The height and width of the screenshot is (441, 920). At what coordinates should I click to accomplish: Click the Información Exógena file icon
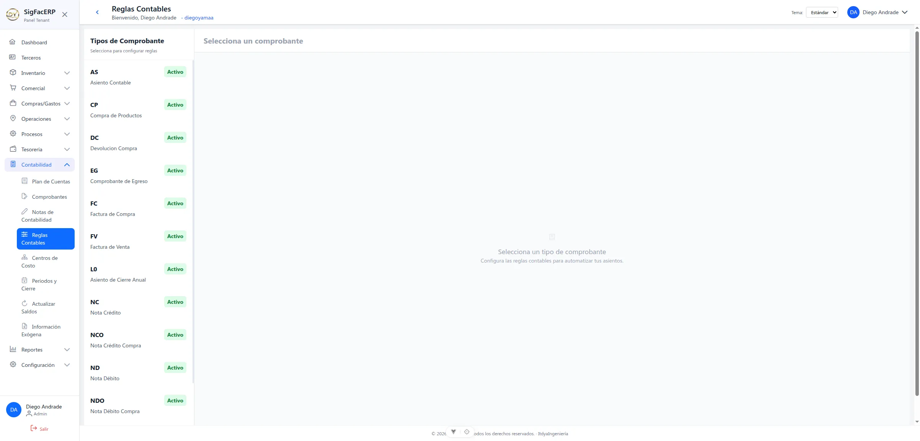(x=24, y=326)
